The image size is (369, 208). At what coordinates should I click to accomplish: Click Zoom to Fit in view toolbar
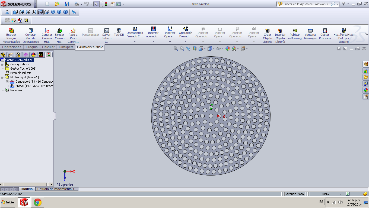click(176, 48)
